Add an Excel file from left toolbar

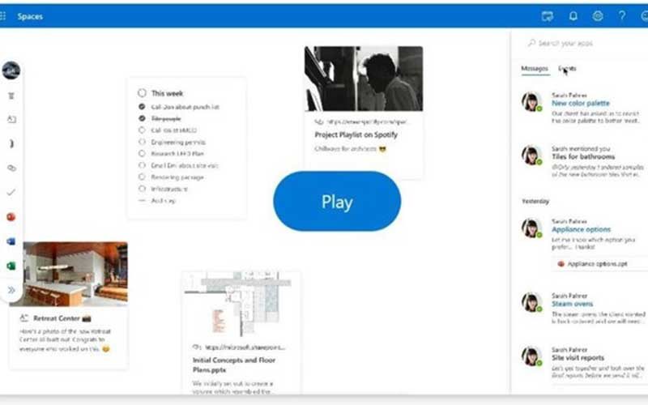(11, 266)
